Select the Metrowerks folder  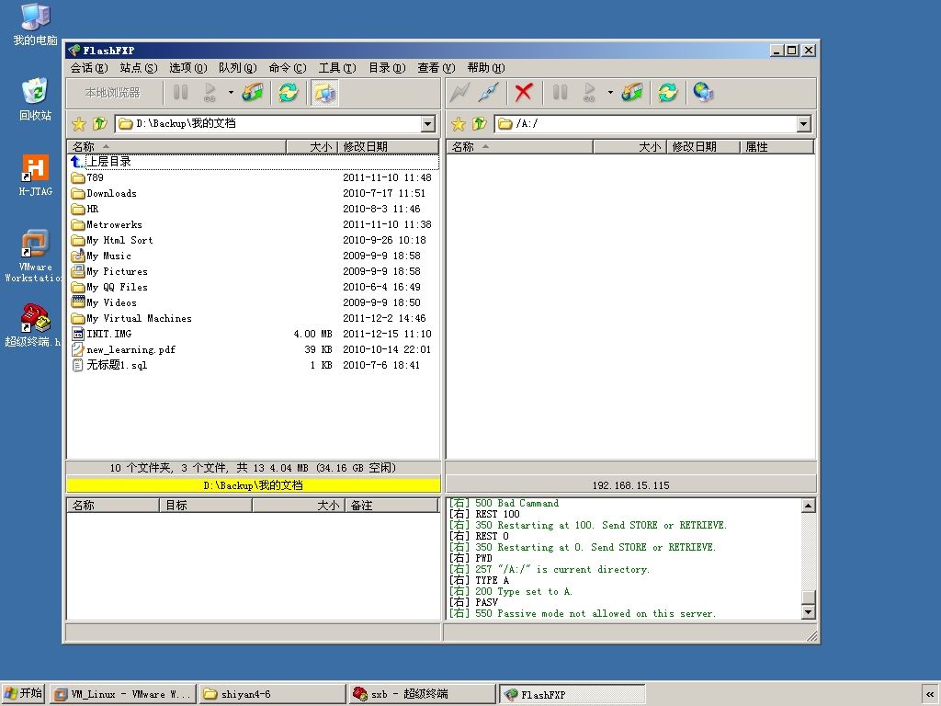coord(254,224)
